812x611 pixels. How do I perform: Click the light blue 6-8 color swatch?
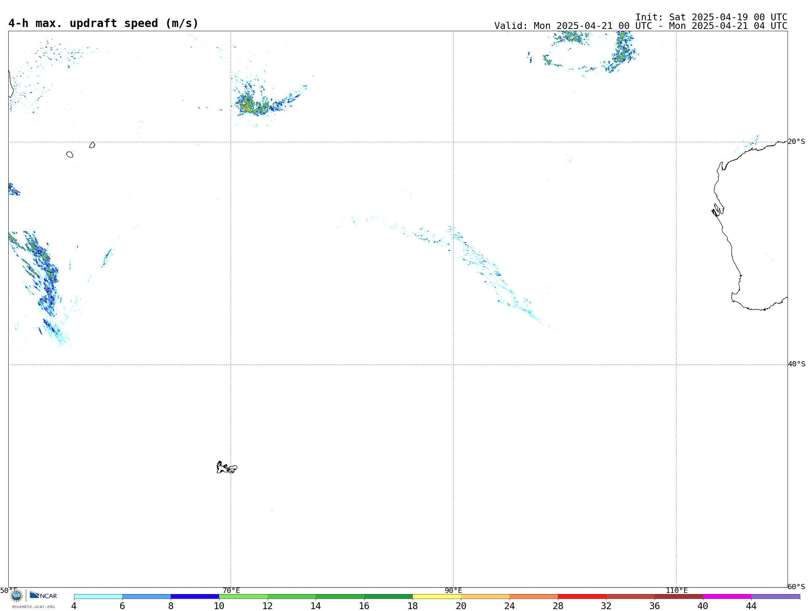click(147, 597)
